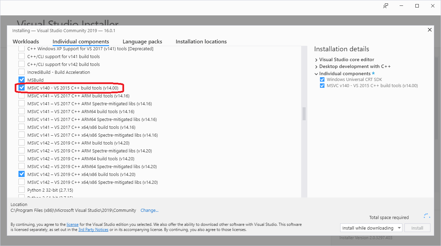View the Installation locations tab
The height and width of the screenshot is (246, 441).
tap(201, 41)
